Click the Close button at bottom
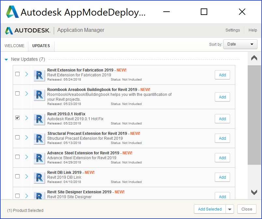Screen dimensions: 262x219 pyautogui.click(x=247, y=209)
